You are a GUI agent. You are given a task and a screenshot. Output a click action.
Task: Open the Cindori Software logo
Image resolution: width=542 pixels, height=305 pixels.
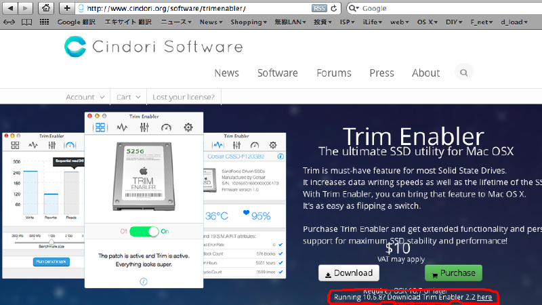pyautogui.click(x=154, y=47)
